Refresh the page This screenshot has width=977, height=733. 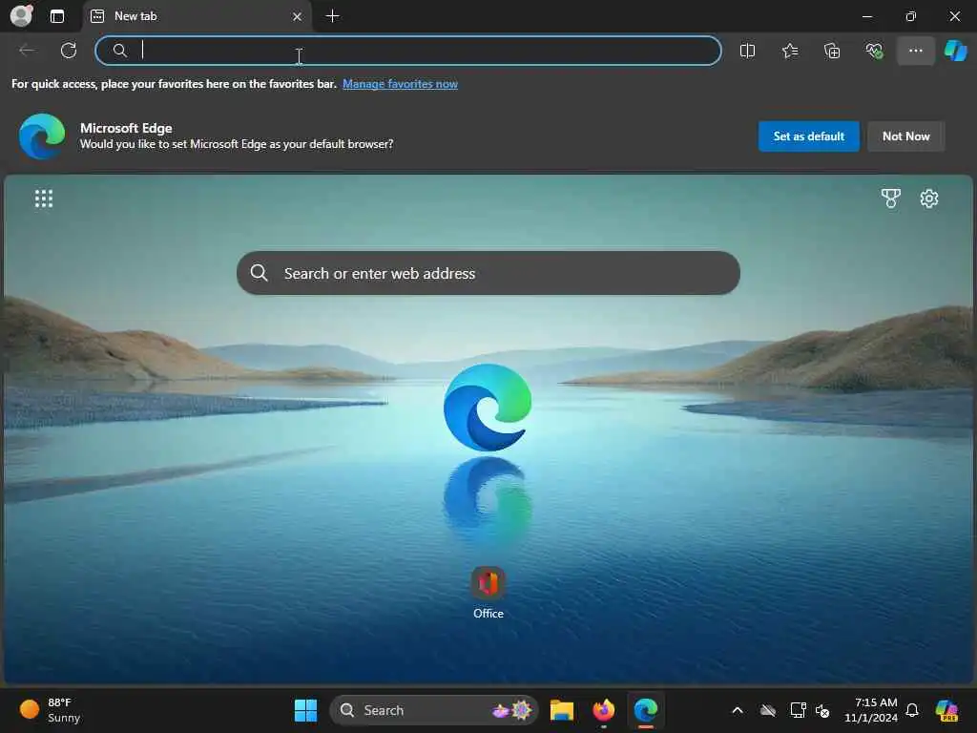click(69, 51)
